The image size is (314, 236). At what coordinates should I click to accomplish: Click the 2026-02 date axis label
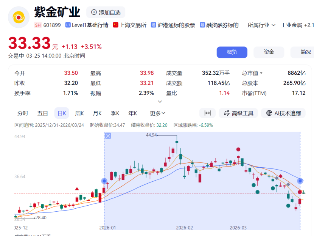point(185,228)
